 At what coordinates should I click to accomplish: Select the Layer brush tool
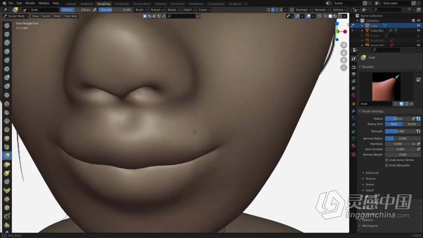coord(7,69)
